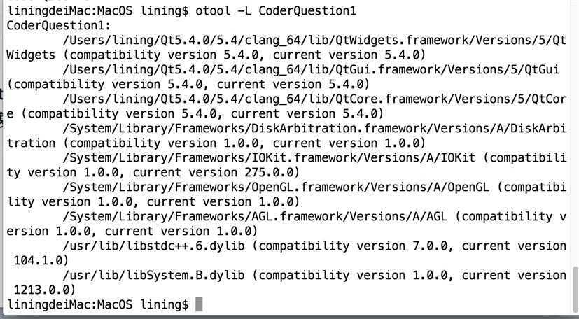The width and height of the screenshot is (579, 319).
Task: Click the OpenGL.framework path line
Action: coord(276,187)
